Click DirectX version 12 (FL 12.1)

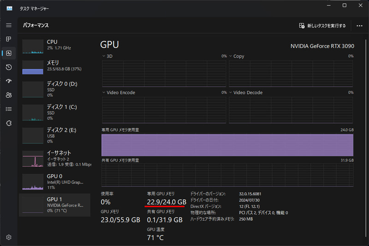(249, 206)
